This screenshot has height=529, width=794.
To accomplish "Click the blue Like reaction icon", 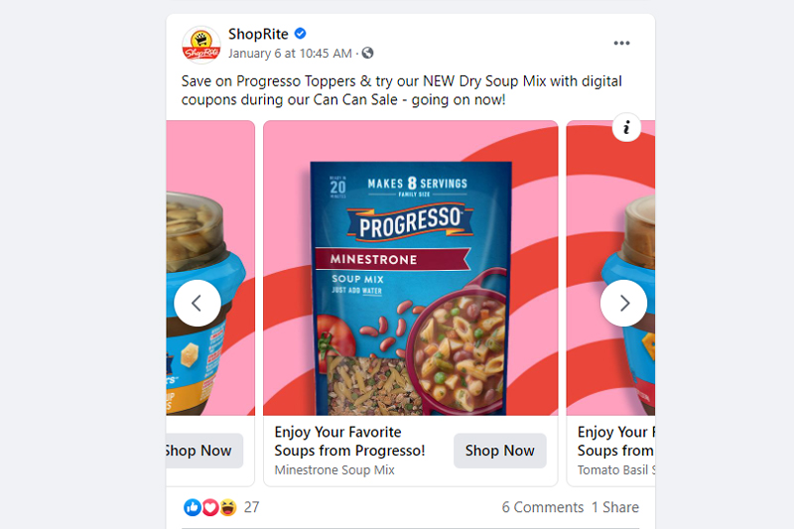I will [193, 507].
